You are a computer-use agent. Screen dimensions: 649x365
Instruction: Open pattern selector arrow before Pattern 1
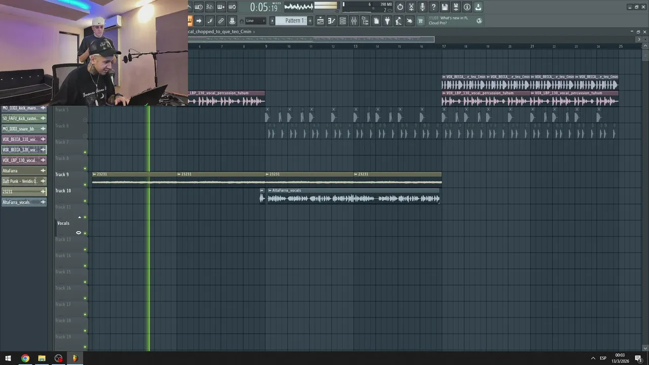point(272,21)
